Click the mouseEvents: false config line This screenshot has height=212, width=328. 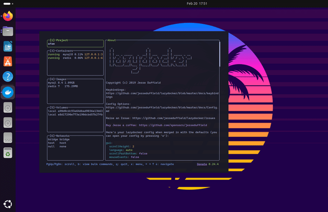[x=124, y=157]
